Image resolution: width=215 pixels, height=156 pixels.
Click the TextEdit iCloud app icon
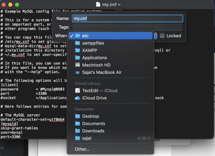[77, 91]
